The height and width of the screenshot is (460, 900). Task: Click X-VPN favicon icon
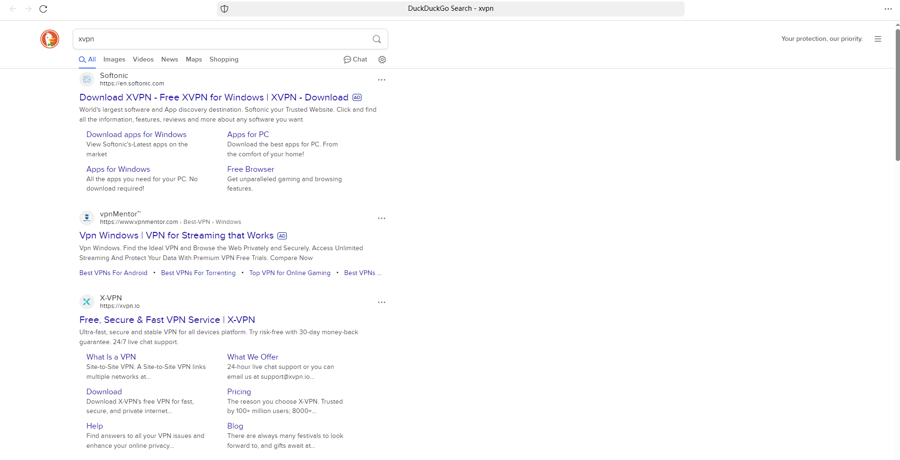(x=87, y=302)
